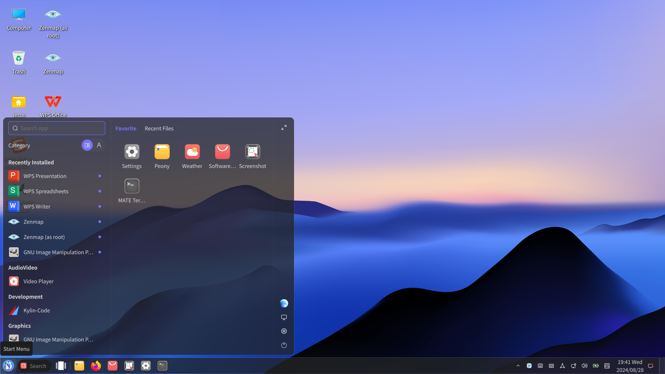Click the volume icon in system tray
The width and height of the screenshot is (665, 374).
(x=585, y=366)
